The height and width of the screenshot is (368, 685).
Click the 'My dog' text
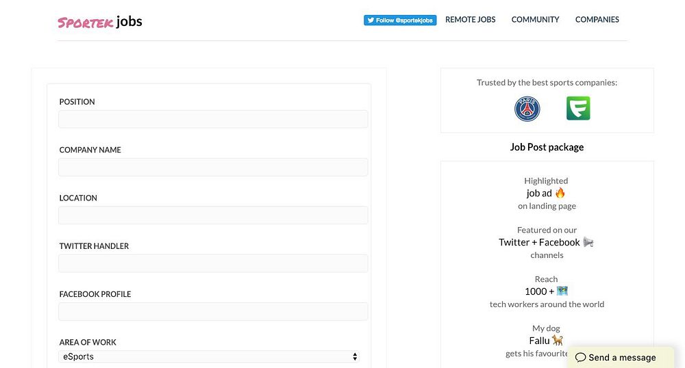point(546,328)
